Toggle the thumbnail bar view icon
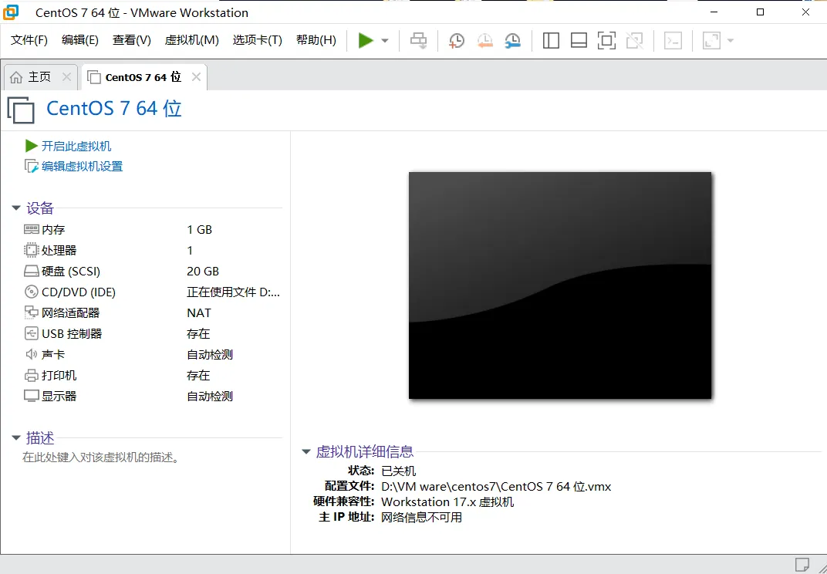Image resolution: width=827 pixels, height=574 pixels. 579,41
